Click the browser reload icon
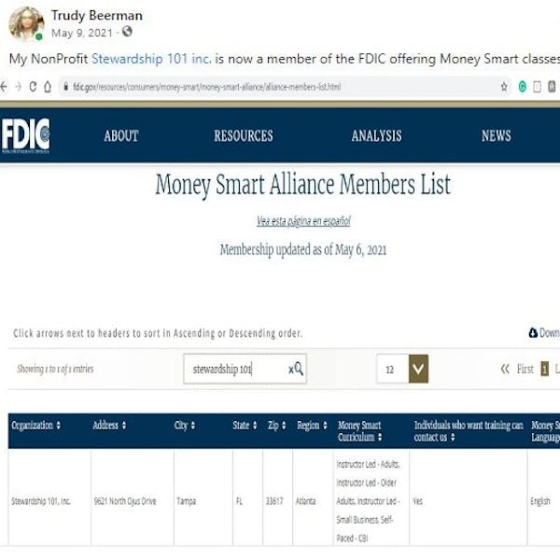Screen dimensions: 560x560 click(x=34, y=87)
